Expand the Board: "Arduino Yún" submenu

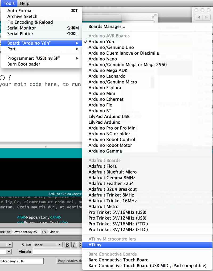pyautogui.click(x=42, y=43)
